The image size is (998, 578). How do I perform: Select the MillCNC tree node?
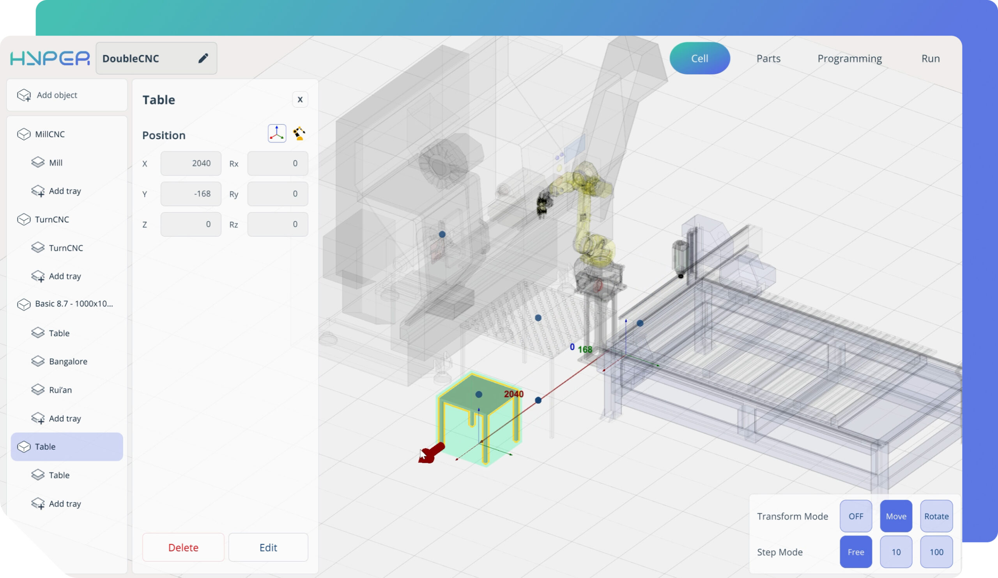coord(50,134)
